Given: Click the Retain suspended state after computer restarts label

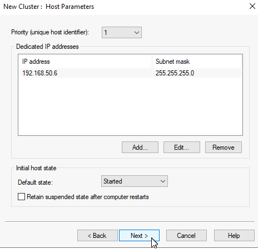Looking at the screenshot, I should coord(88,197).
